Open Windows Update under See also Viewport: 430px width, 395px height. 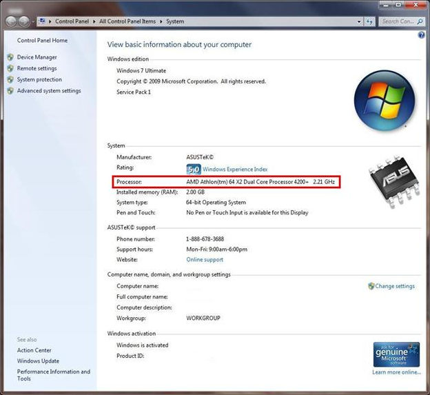pyautogui.click(x=38, y=361)
